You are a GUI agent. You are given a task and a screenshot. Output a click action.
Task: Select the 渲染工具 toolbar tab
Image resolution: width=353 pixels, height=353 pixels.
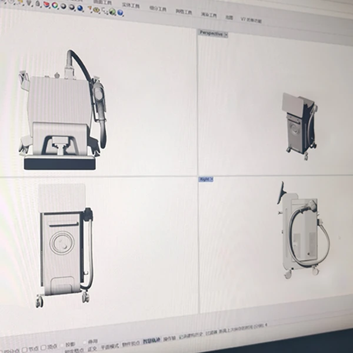[x=208, y=15]
